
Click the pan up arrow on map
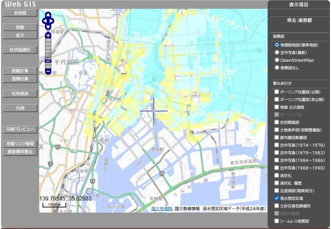[48, 15]
